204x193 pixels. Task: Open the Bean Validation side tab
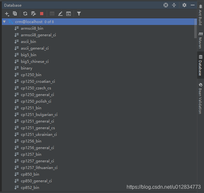pos(201,98)
